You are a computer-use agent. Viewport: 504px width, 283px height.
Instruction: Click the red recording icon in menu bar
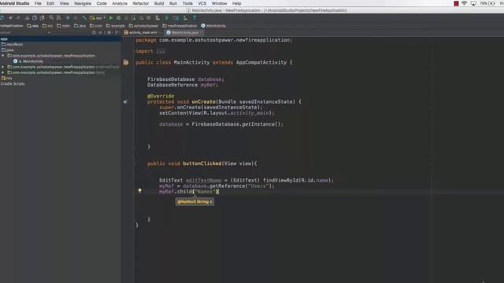pyautogui.click(x=456, y=3)
